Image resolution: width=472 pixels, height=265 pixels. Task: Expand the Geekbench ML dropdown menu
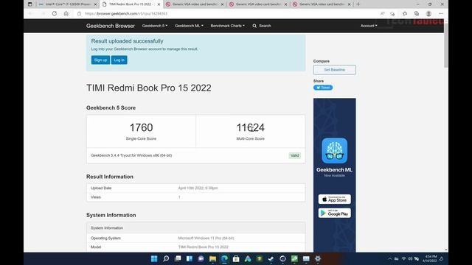(x=189, y=26)
